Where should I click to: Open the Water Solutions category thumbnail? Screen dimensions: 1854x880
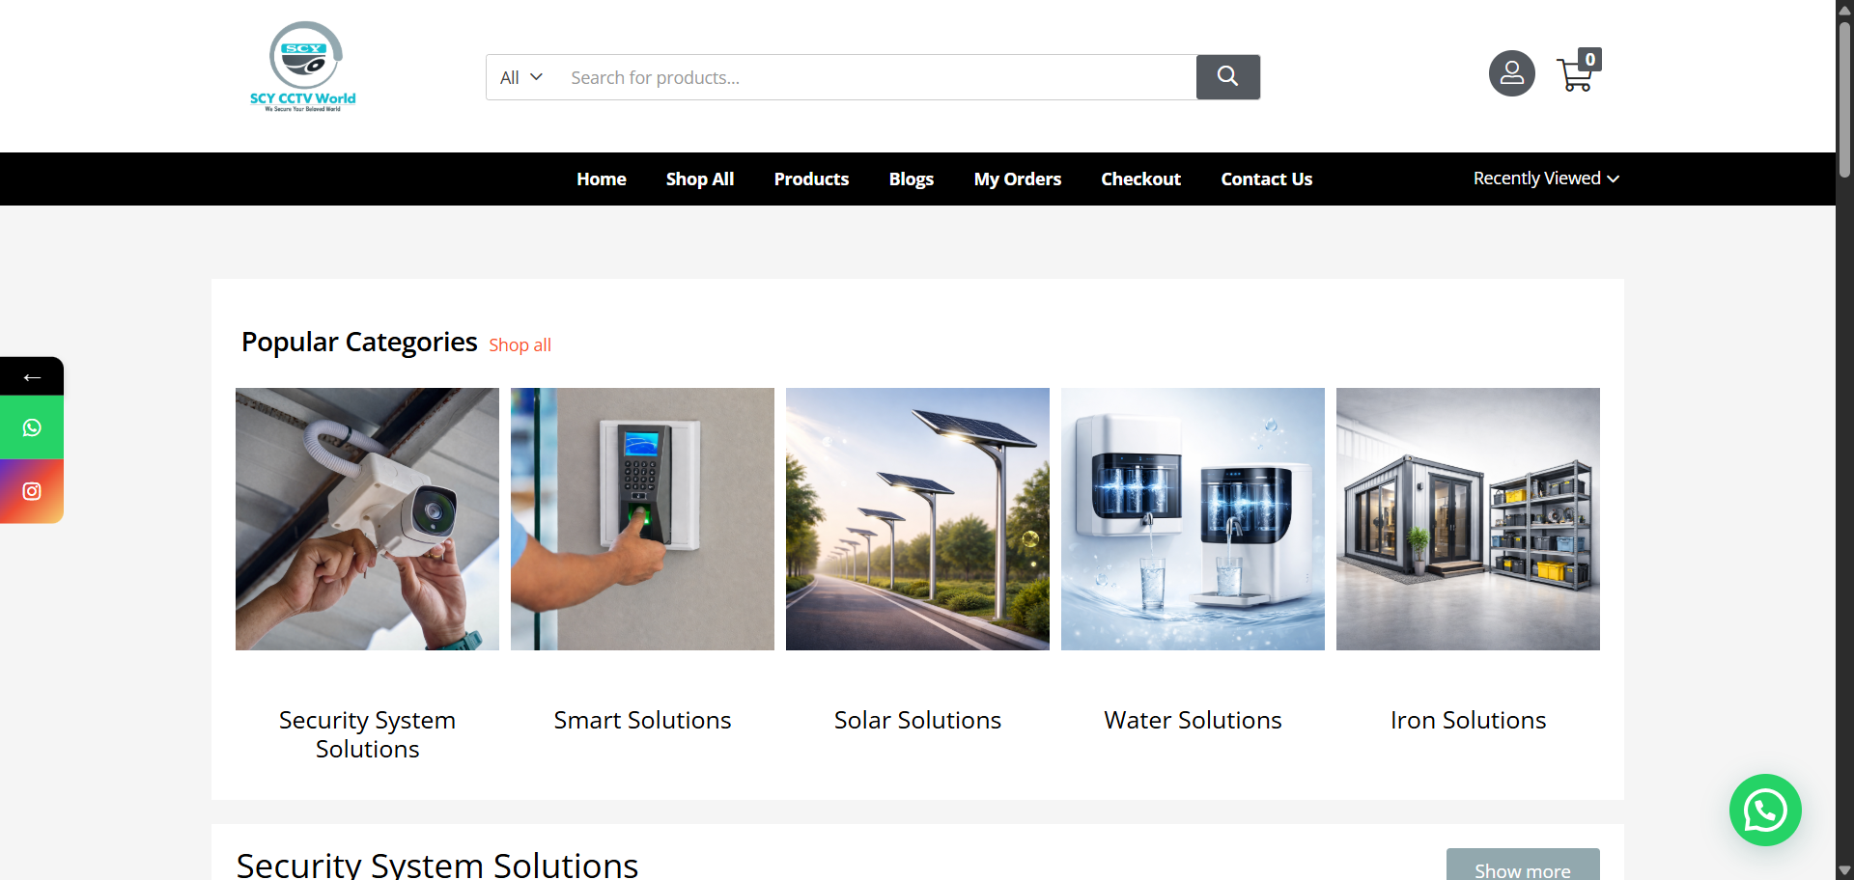point(1193,519)
